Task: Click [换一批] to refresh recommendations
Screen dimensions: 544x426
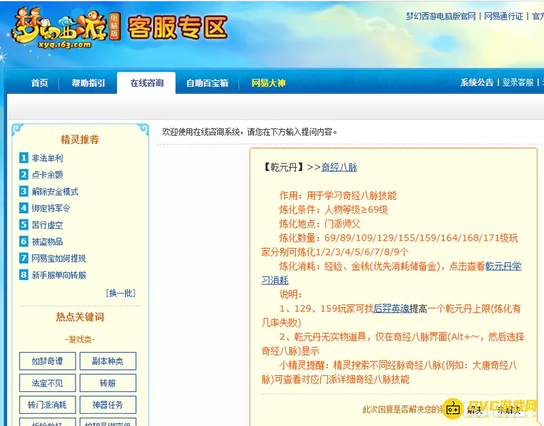Action: [121, 294]
